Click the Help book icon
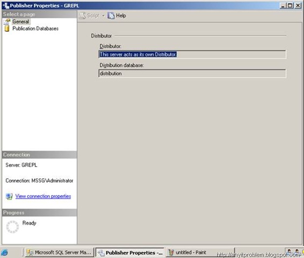This screenshot has height=258, width=304. pos(111,16)
